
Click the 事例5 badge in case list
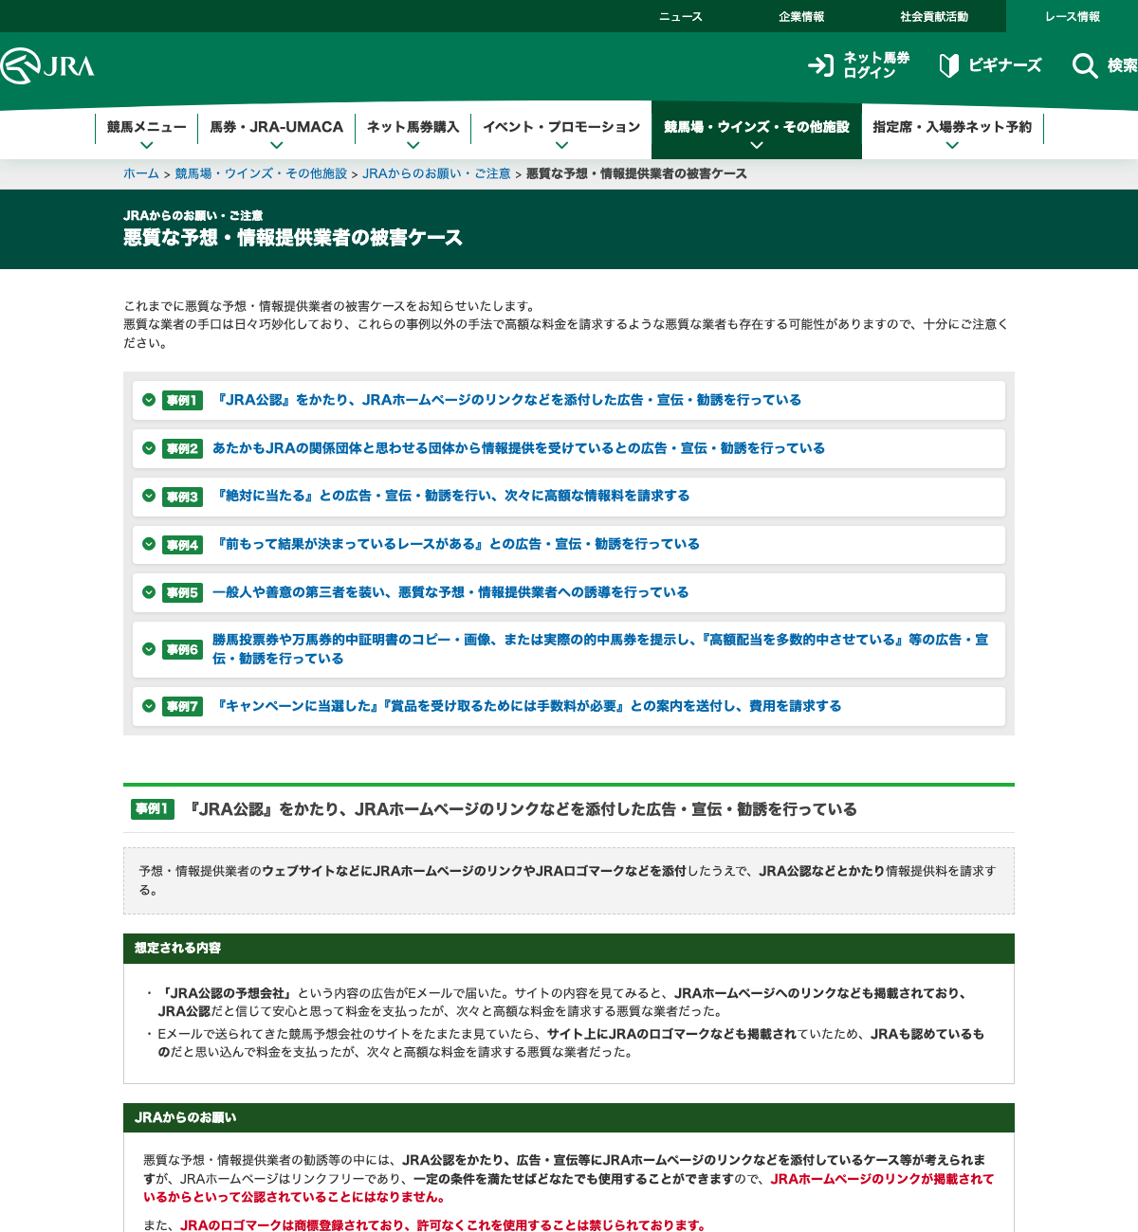(x=182, y=592)
